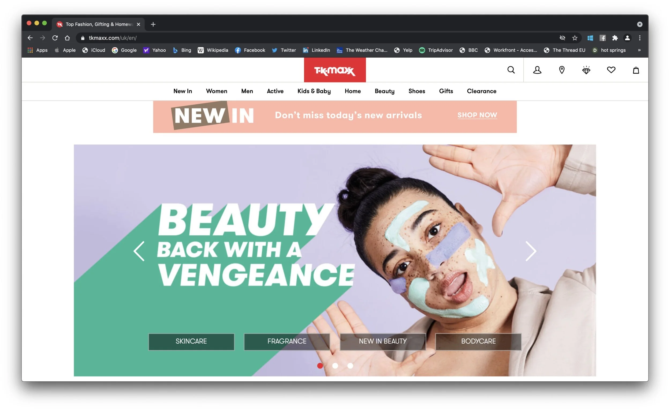Select the third carousel dot

350,366
